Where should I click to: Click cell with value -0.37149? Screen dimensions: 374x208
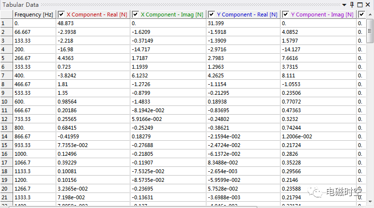point(168,41)
